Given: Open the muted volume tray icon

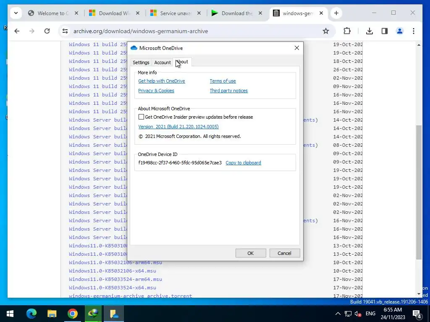Looking at the screenshot, I should coord(358,314).
